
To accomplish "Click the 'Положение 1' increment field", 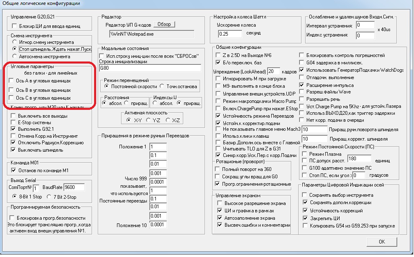I will tap(158, 147).
